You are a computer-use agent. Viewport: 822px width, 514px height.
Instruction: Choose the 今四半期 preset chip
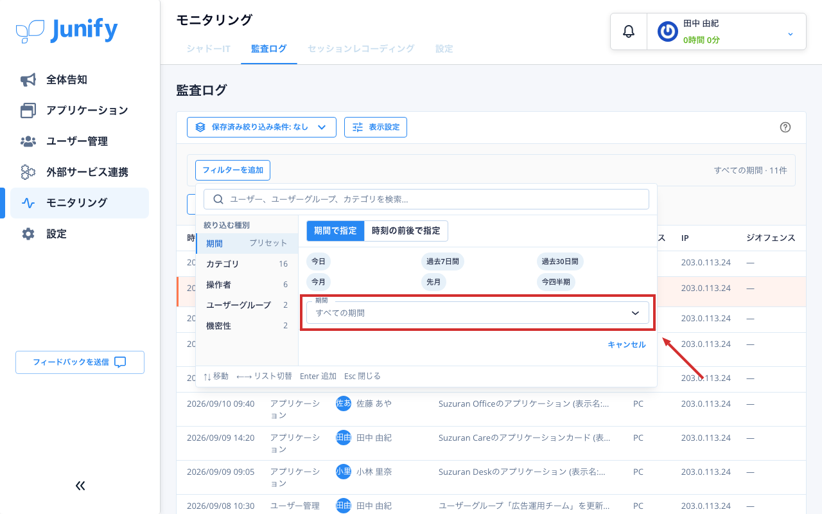tap(556, 281)
